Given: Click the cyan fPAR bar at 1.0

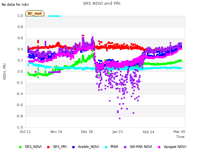Looking at the screenshot, I should [x=55, y=16].
